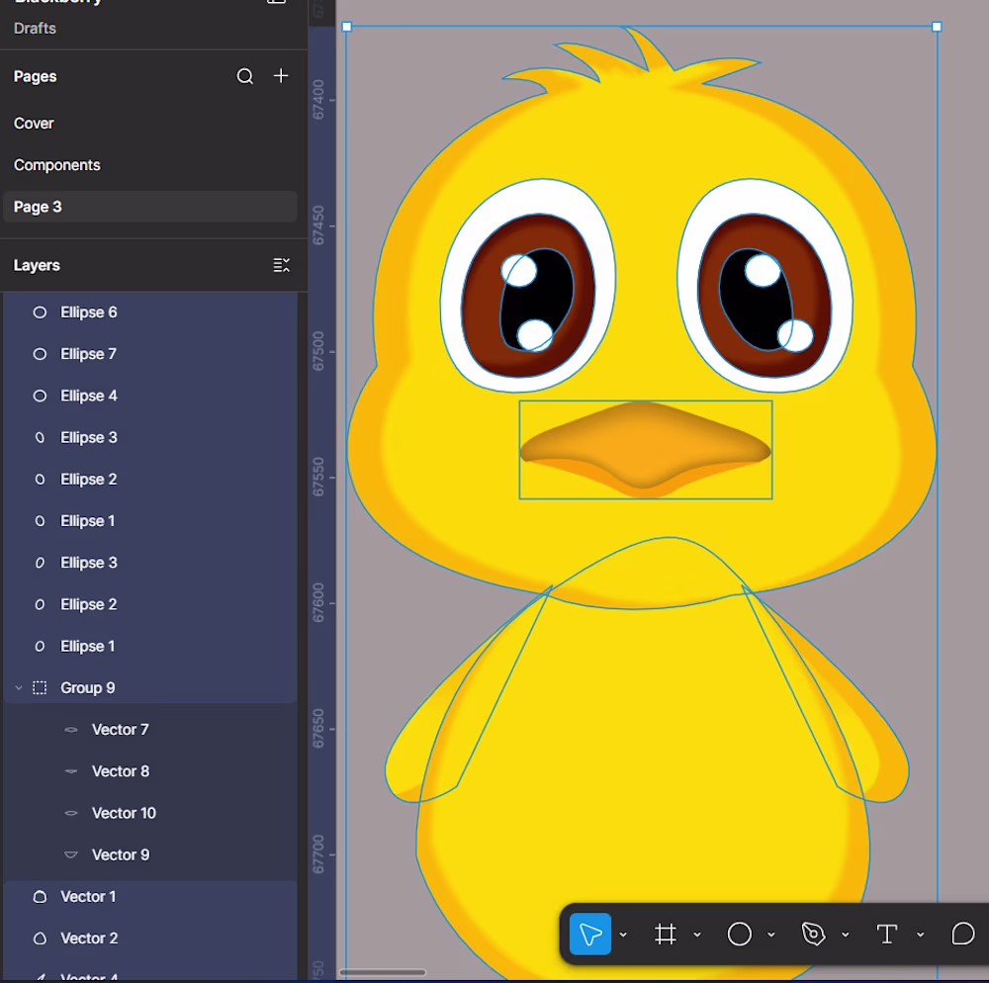Click the canvas horizontal scrollbar thumb
The image size is (989, 983).
[382, 972]
